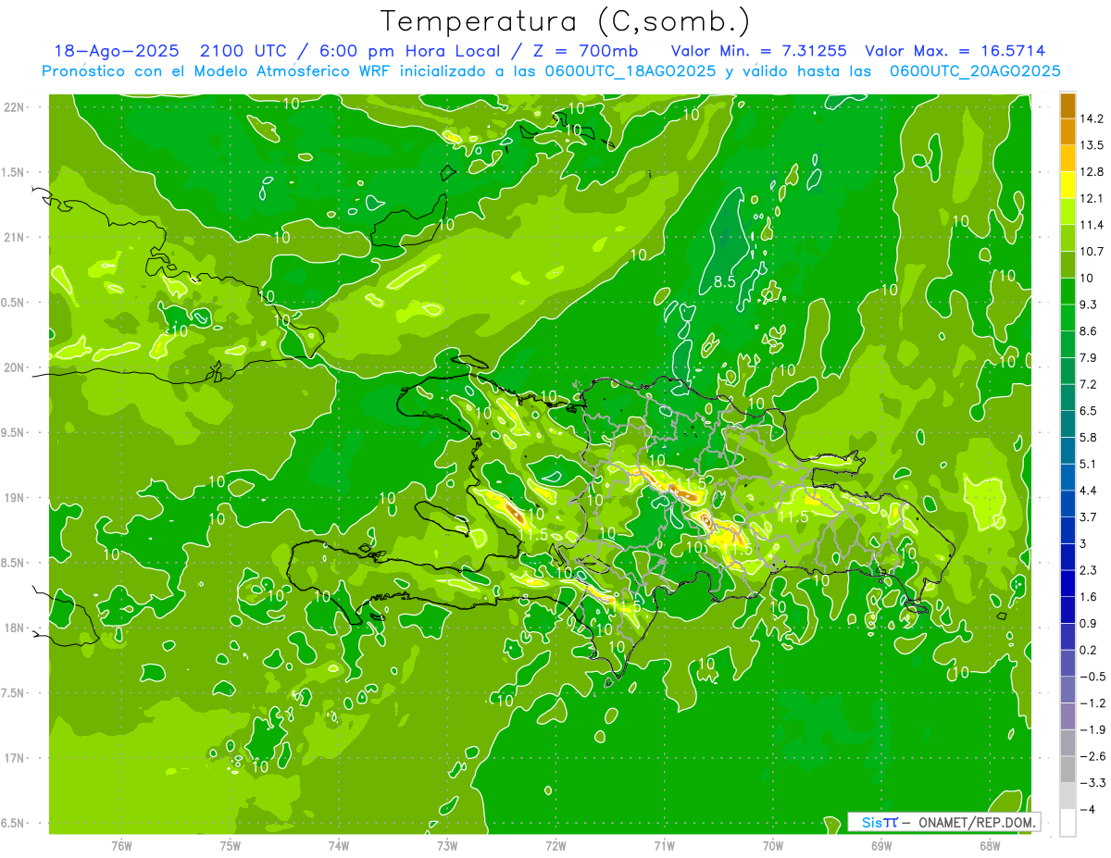Click the "7.2" colorbar value
Screen dimensions: 1111x858
point(1088,384)
